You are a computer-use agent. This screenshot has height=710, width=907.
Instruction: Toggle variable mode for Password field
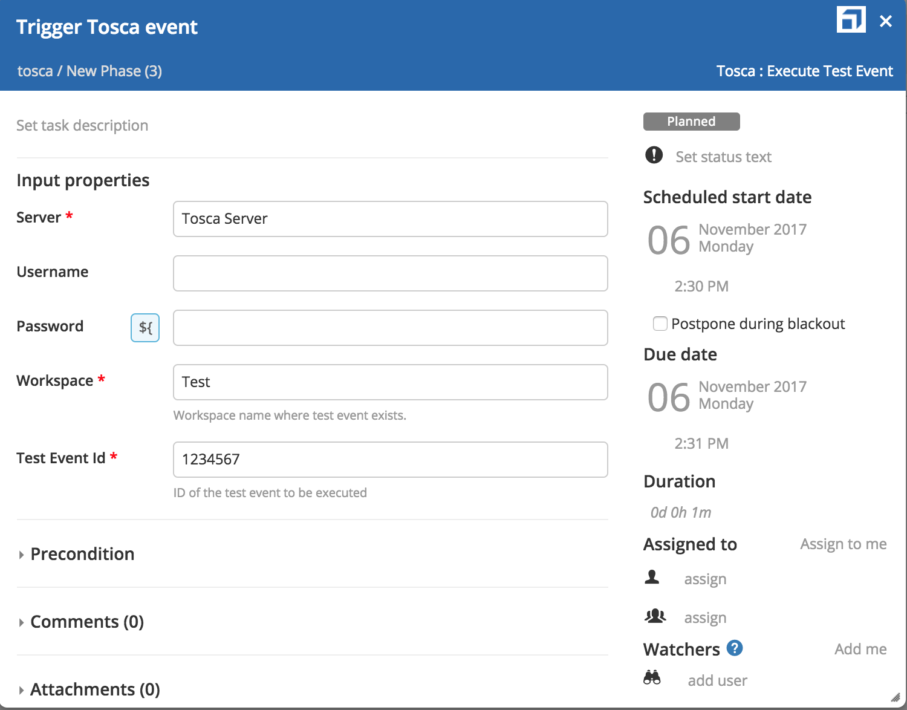pos(145,328)
